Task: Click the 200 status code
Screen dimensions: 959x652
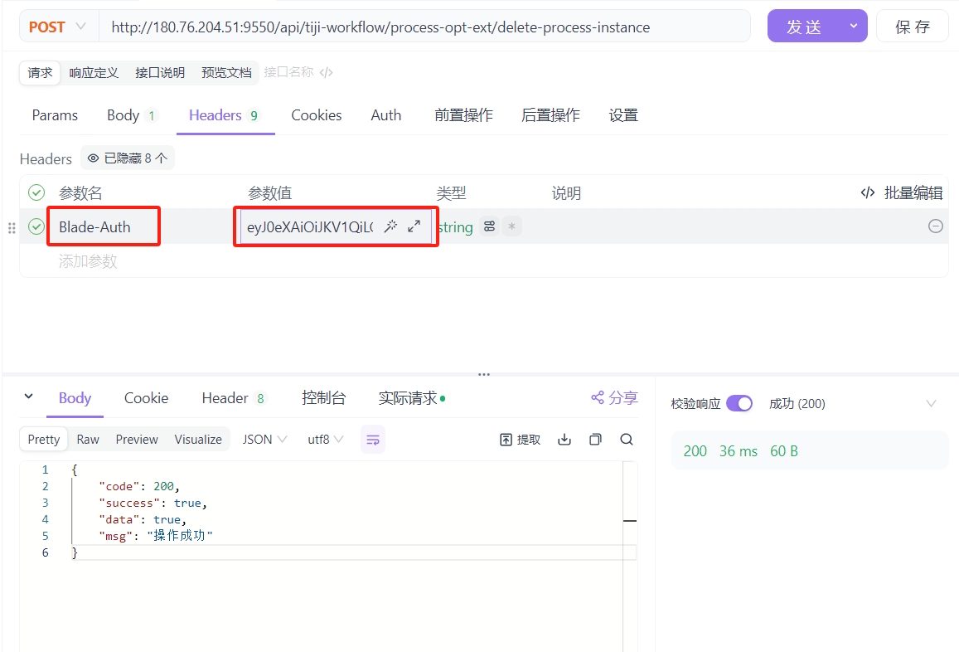Action: coord(695,451)
